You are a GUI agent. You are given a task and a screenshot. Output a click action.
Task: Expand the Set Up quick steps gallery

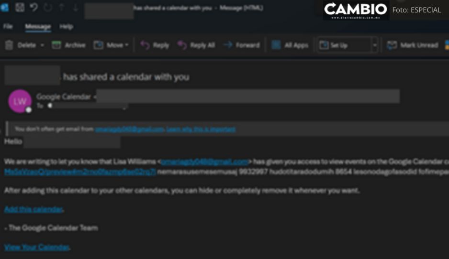point(374,45)
